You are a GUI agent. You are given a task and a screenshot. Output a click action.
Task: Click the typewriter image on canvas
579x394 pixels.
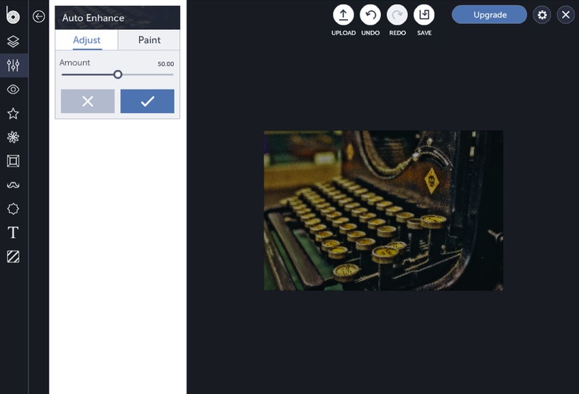384,211
